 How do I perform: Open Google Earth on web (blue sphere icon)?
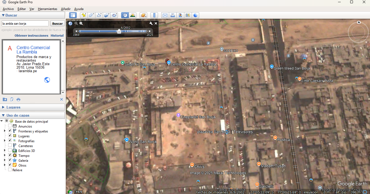(195, 15)
